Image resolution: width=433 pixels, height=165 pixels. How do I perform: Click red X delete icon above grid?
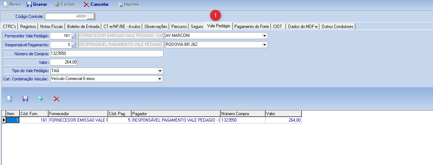coord(56,99)
